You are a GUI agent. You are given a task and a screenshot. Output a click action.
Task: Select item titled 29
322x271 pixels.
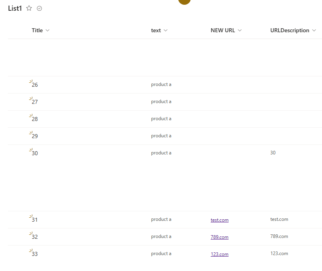(35, 136)
